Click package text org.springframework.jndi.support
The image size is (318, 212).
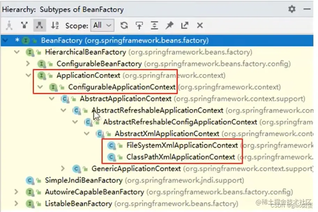(184, 180)
